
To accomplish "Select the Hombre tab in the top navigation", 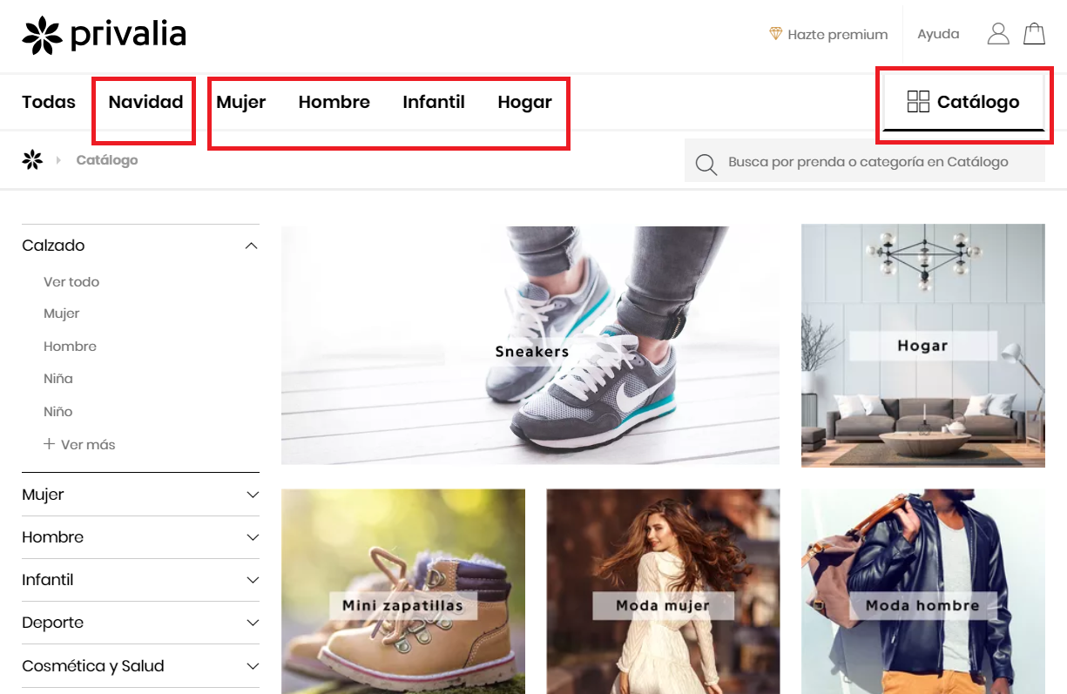I will pyautogui.click(x=334, y=102).
